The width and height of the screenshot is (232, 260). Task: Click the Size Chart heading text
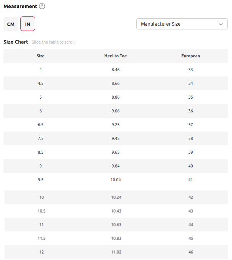[x=16, y=42]
